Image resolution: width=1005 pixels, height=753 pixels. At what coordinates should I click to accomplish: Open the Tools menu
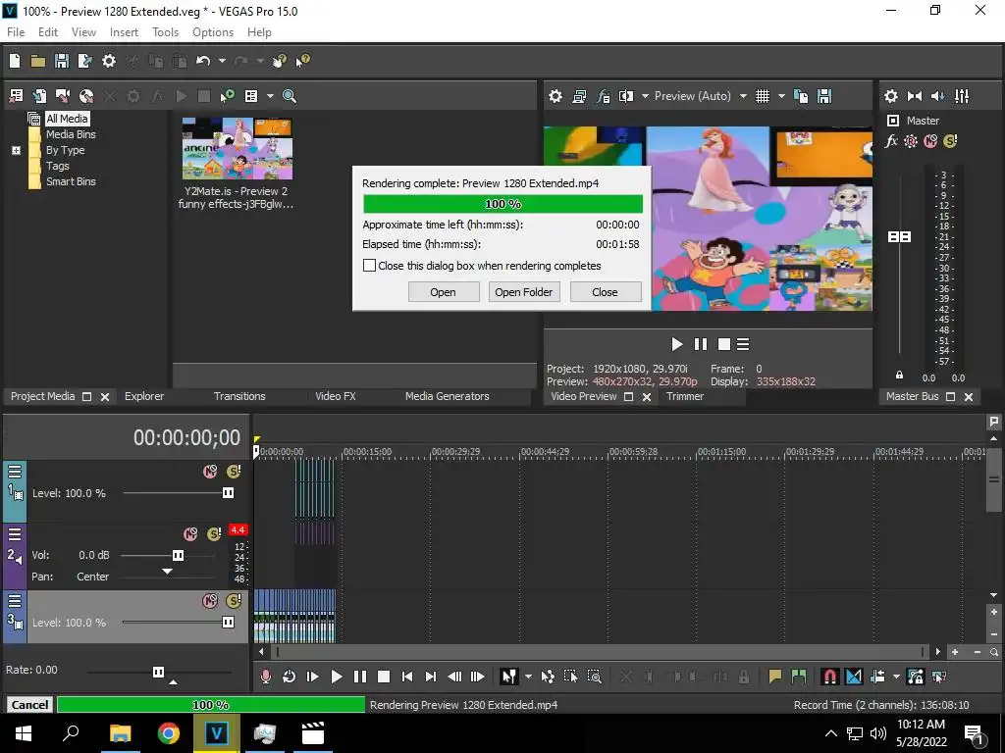[x=165, y=32]
